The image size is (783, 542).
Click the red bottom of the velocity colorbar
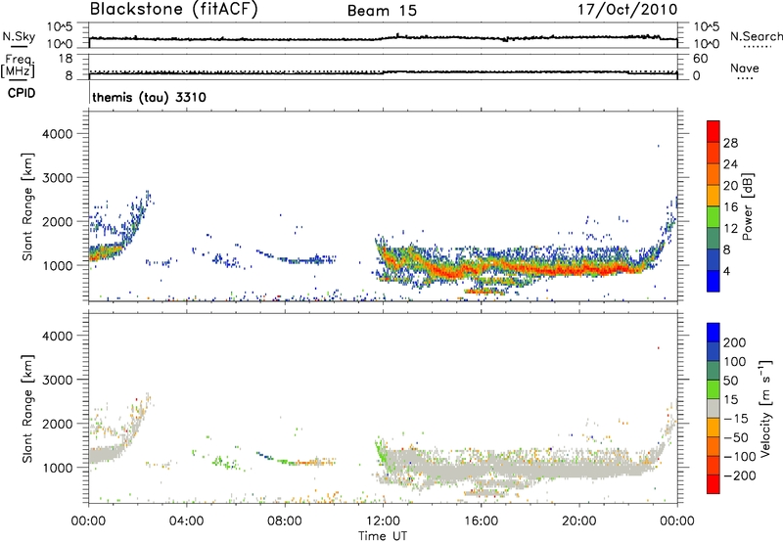[714, 484]
